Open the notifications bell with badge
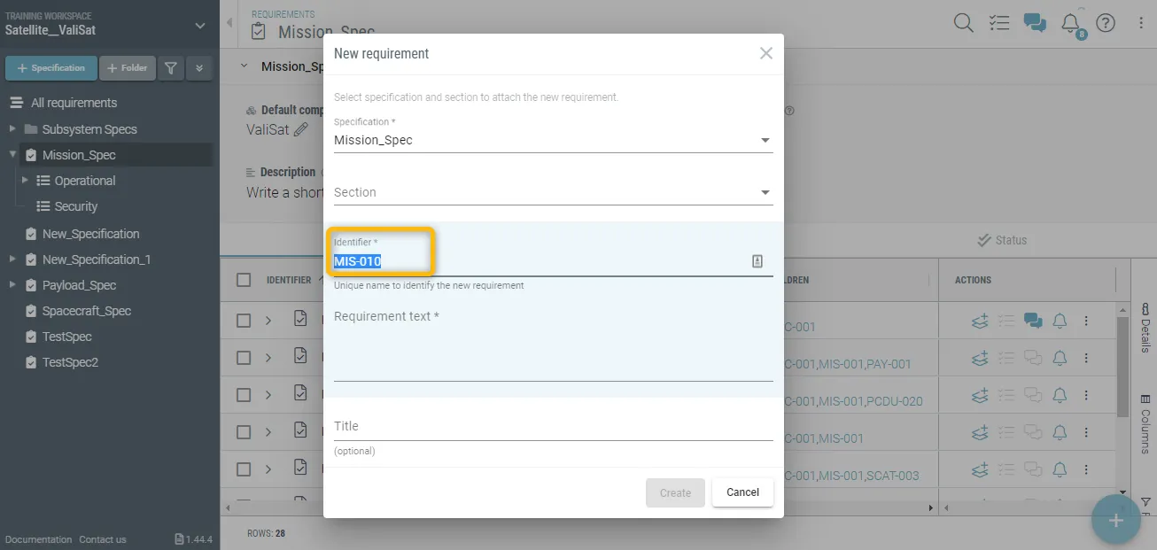1157x550 pixels. click(x=1071, y=23)
